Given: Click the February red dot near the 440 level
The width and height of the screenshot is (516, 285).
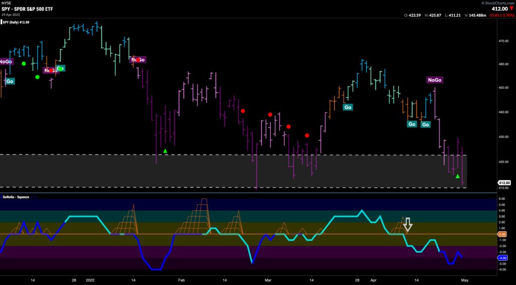Looking at the screenshot, I should [x=243, y=111].
